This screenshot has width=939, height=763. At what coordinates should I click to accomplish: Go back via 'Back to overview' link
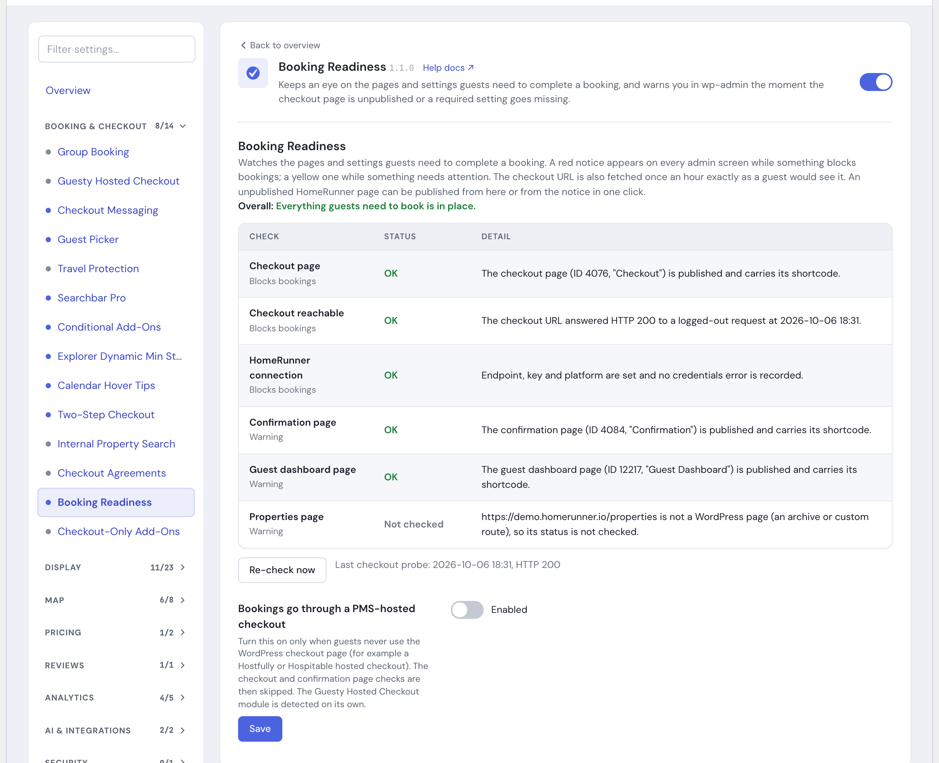(x=280, y=45)
